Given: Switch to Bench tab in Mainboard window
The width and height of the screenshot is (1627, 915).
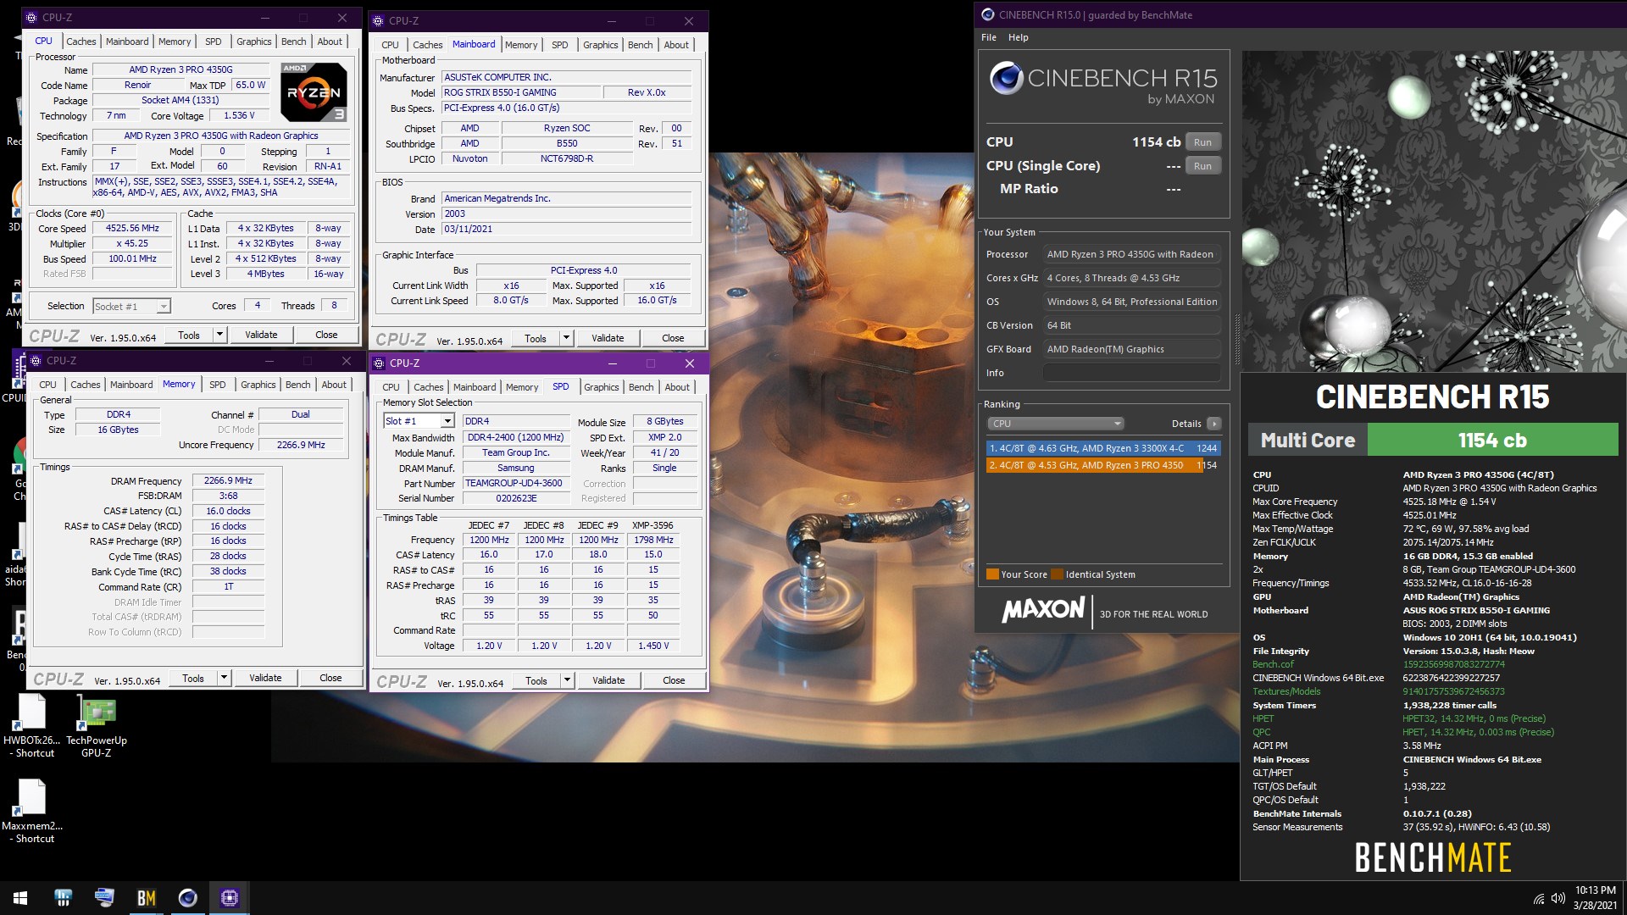Looking at the screenshot, I should coord(641,45).
